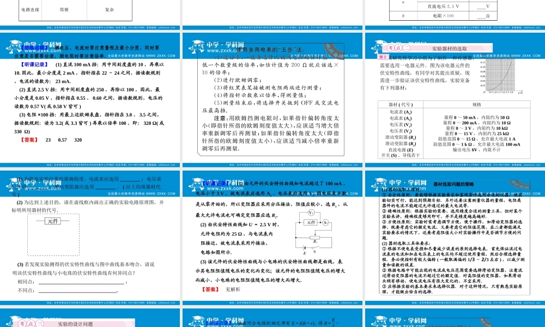This screenshot has height=327, width=545.
Task: Click the blank line after 相同点
Action: tap(82, 282)
